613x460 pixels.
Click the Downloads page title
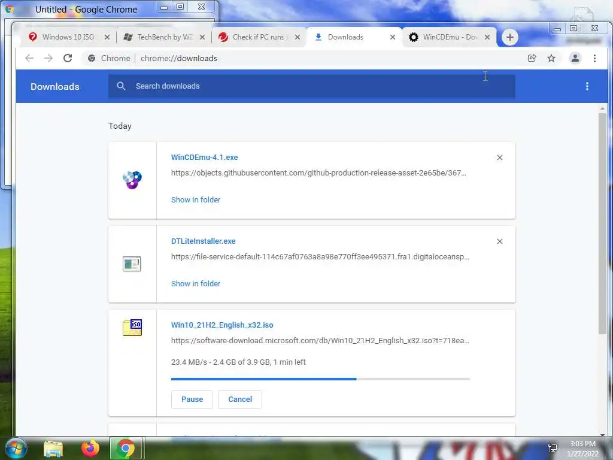tap(54, 86)
